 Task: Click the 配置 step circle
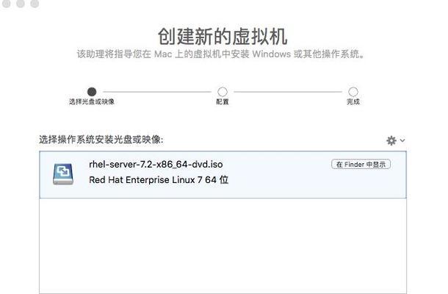[x=223, y=92]
